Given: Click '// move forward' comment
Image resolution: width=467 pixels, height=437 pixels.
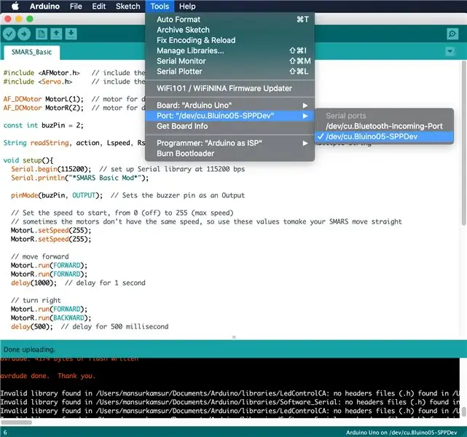Looking at the screenshot, I should coord(40,256).
